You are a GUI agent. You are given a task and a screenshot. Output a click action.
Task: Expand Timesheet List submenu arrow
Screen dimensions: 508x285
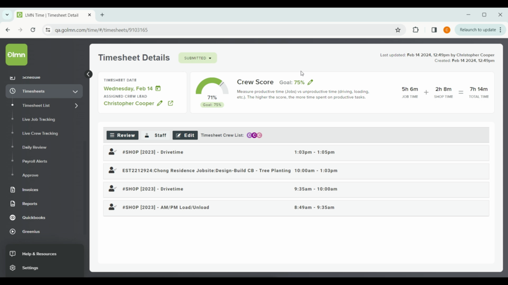coord(76,106)
